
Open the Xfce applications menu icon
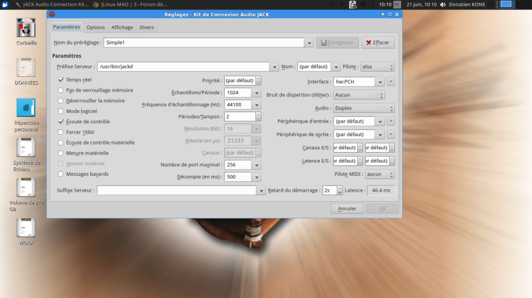pos(5,5)
